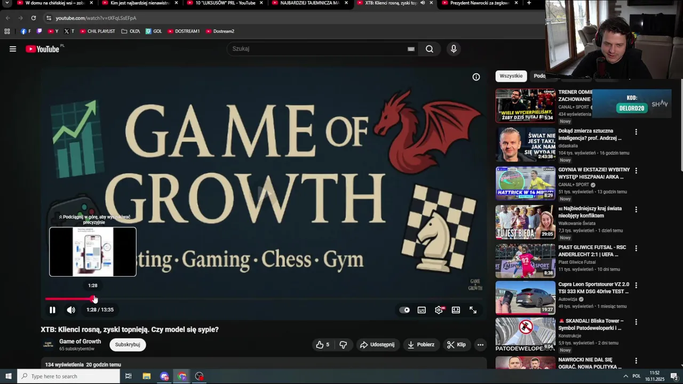
Task: Dislike the video
Action: click(343, 345)
